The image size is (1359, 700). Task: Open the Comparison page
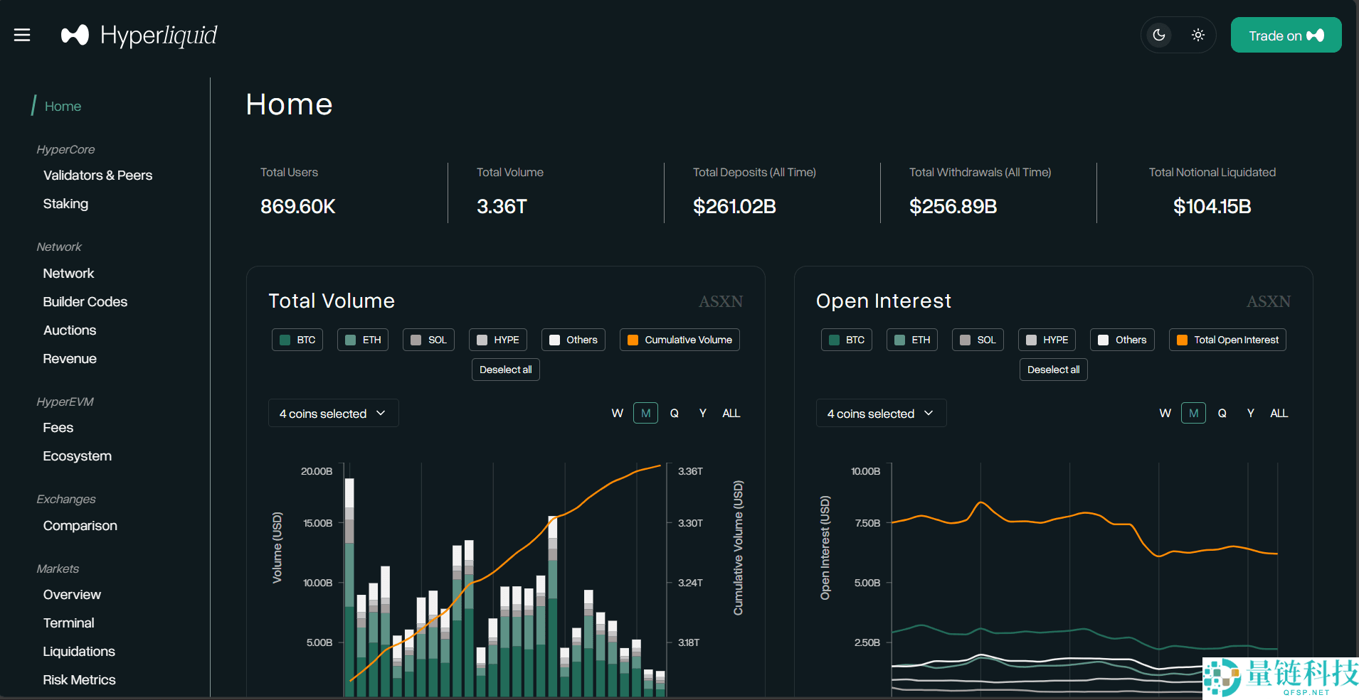80,526
